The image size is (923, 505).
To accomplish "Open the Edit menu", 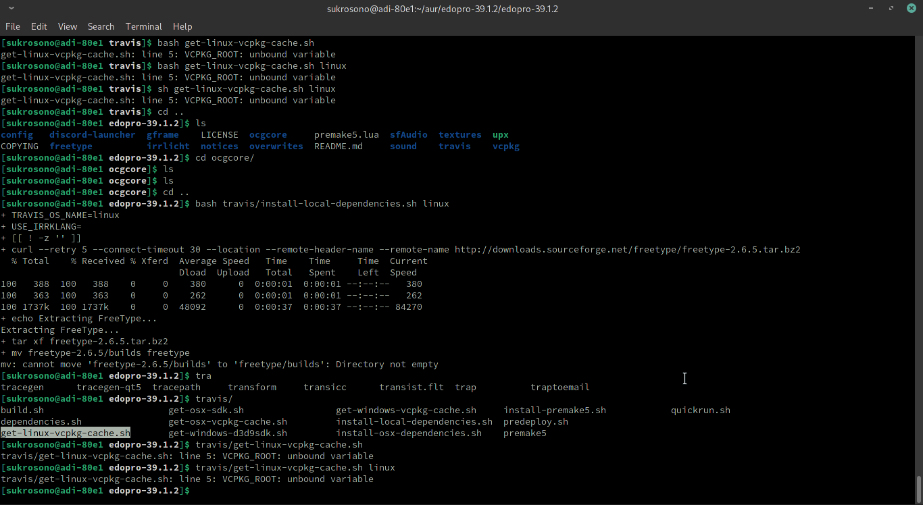I will tap(39, 26).
